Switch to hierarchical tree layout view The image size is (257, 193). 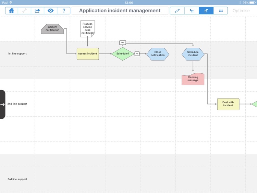(192, 11)
